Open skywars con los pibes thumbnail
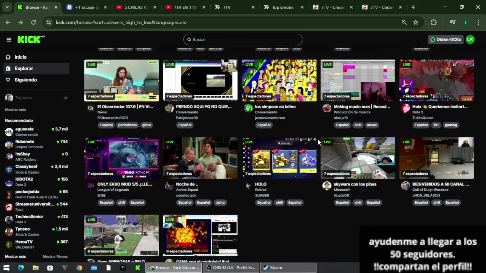The width and height of the screenshot is (486, 273). (x=358, y=158)
